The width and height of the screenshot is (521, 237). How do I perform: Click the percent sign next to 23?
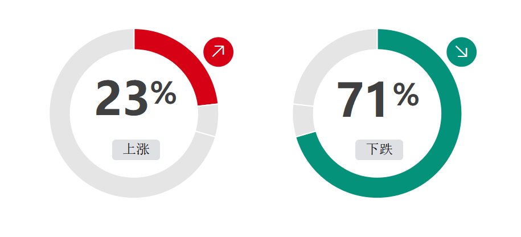click(x=163, y=93)
